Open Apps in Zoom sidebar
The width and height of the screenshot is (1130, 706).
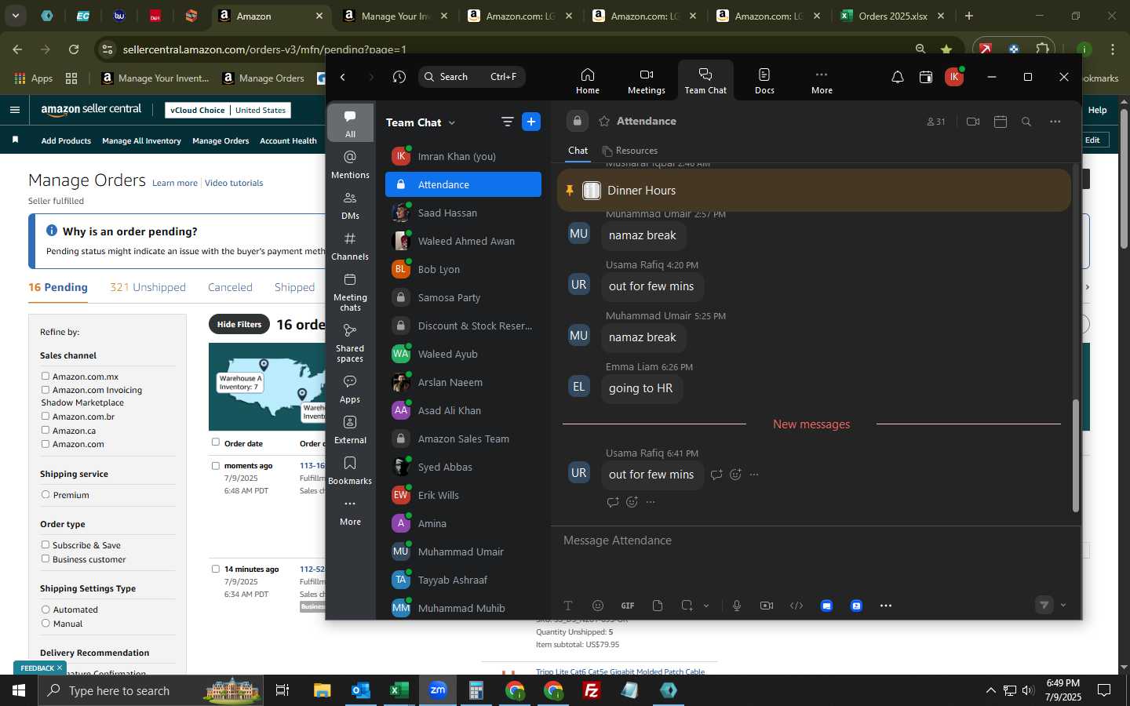(350, 389)
